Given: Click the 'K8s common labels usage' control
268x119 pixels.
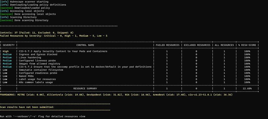Looking at the screenshot, I should [x=36, y=82].
